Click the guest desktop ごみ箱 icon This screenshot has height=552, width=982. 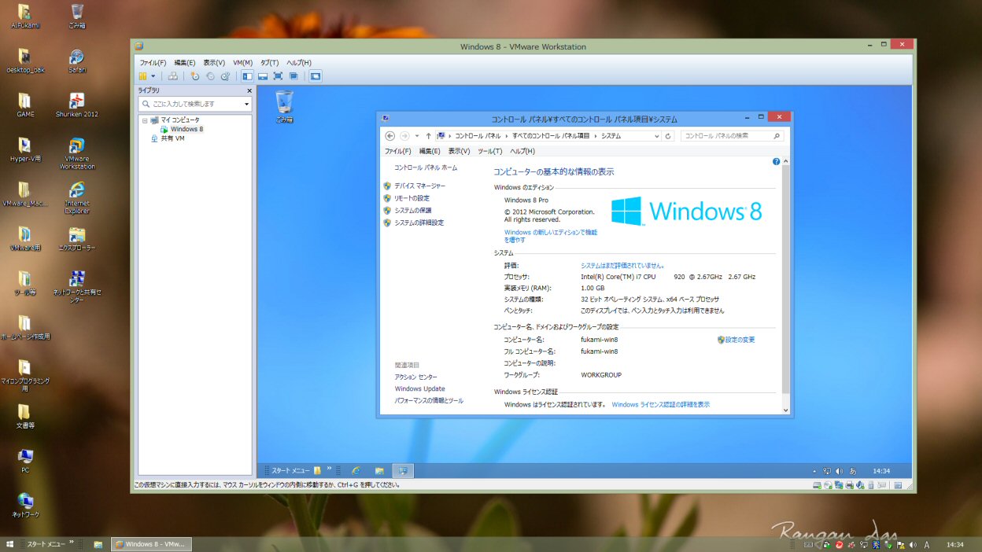(x=284, y=107)
